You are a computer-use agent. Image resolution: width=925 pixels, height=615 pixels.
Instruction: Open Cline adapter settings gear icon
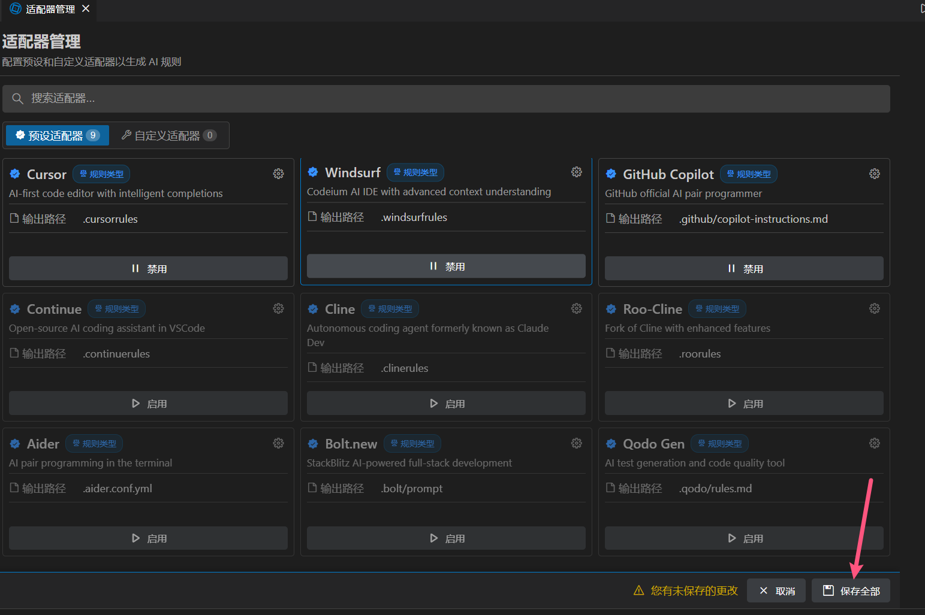click(x=576, y=308)
